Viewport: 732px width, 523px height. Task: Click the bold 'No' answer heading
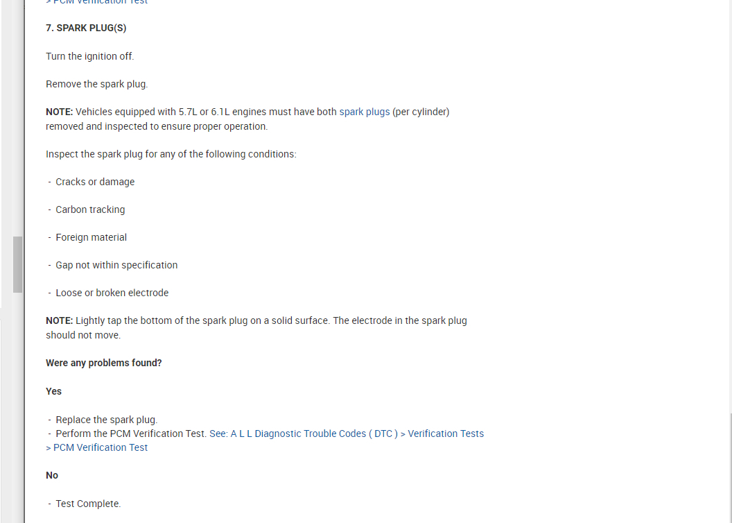[52, 475]
